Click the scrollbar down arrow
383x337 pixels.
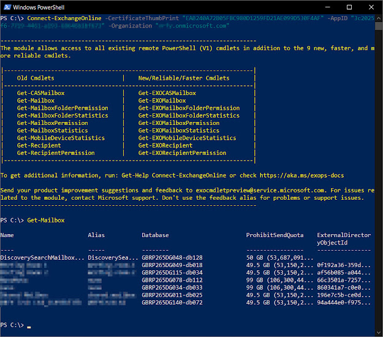pos(379,332)
